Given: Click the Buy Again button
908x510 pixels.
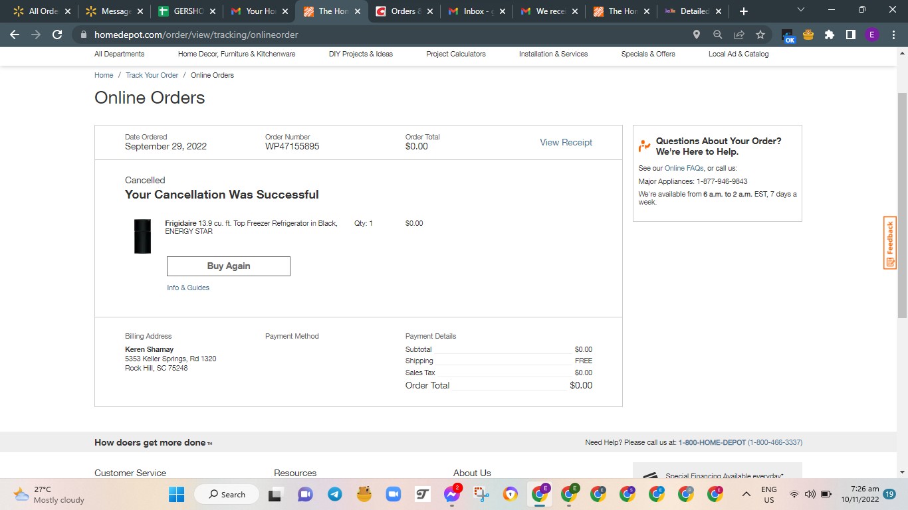Looking at the screenshot, I should (229, 266).
